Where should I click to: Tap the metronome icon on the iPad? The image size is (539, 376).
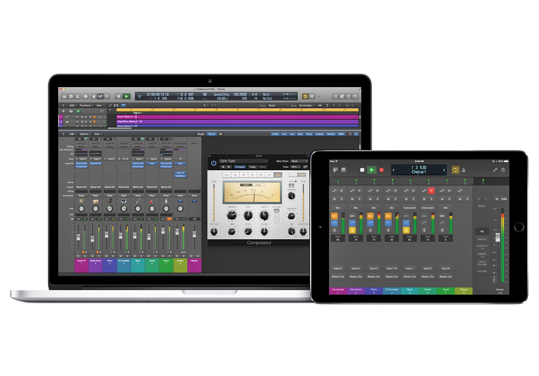pyautogui.click(x=463, y=170)
